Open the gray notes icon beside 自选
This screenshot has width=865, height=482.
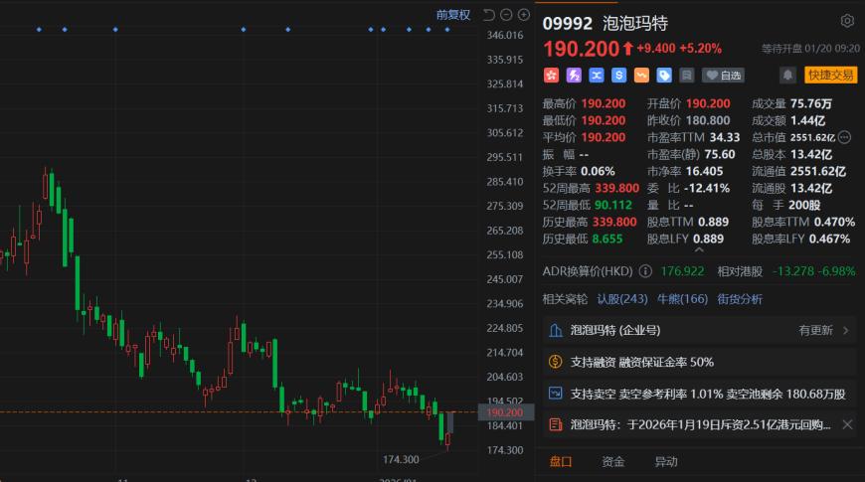tap(687, 75)
